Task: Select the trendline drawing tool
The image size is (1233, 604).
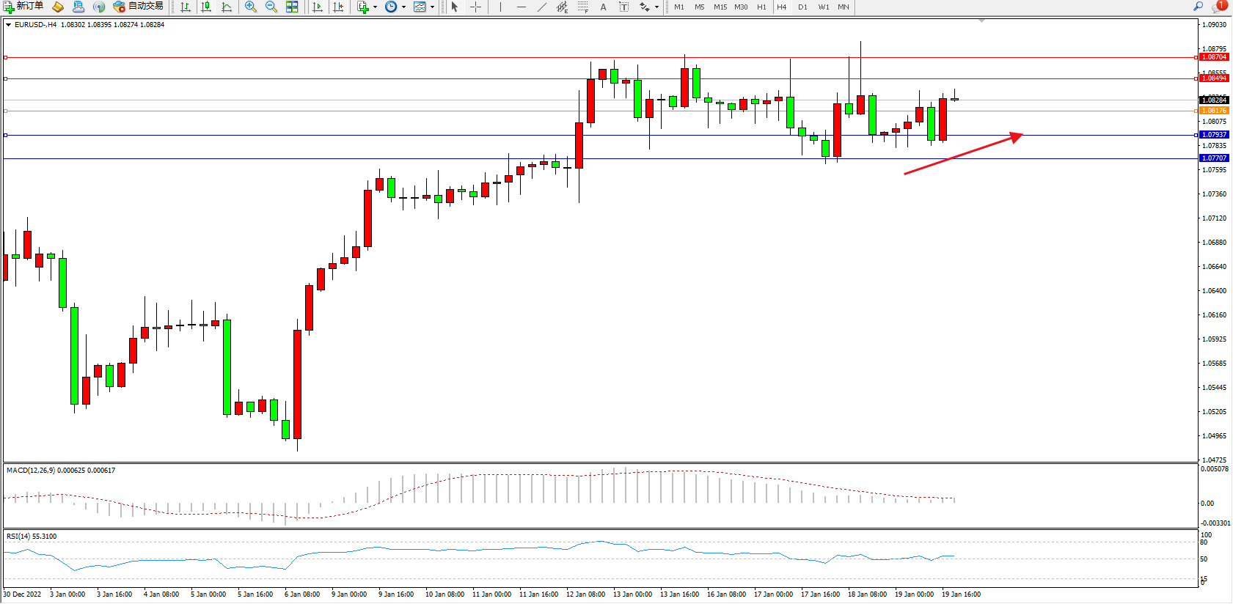Action: 541,7
